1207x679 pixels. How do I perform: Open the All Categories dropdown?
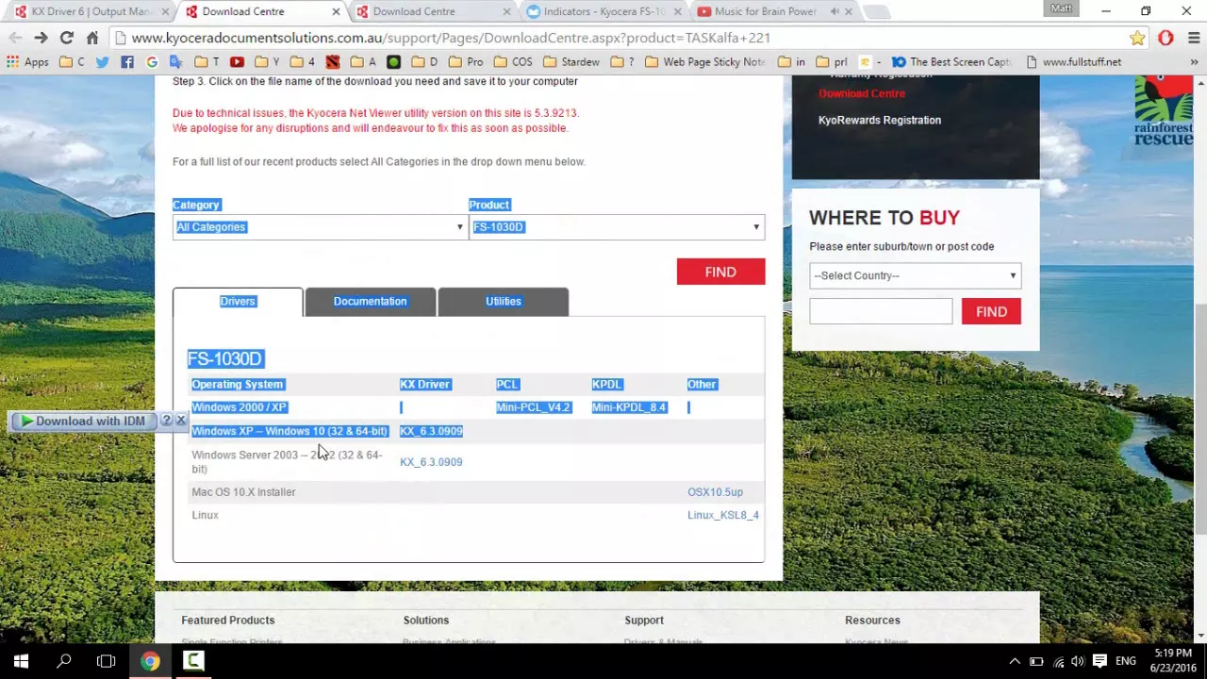[320, 227]
